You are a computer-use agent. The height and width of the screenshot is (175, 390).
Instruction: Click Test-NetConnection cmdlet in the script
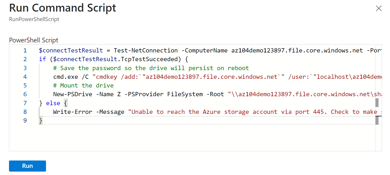pos(146,50)
